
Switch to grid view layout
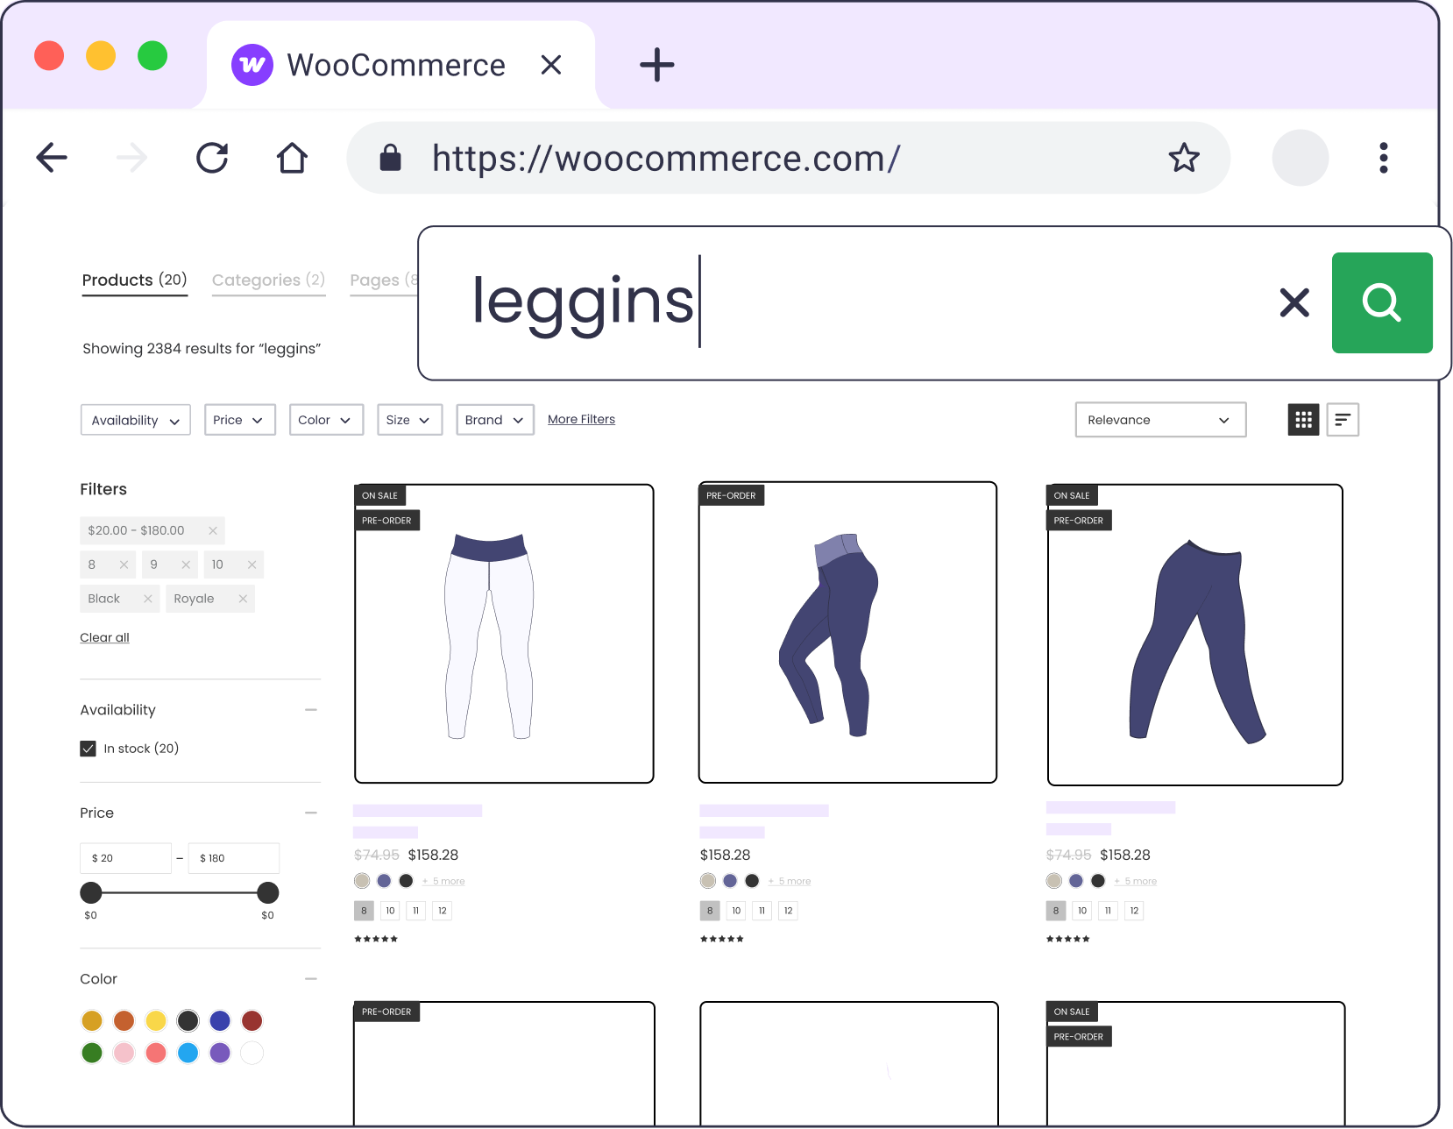tap(1303, 420)
